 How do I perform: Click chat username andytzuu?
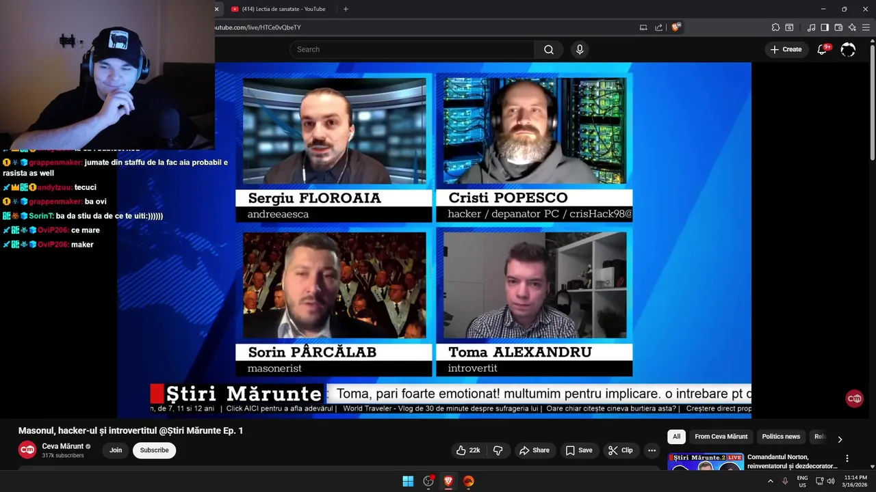point(54,187)
